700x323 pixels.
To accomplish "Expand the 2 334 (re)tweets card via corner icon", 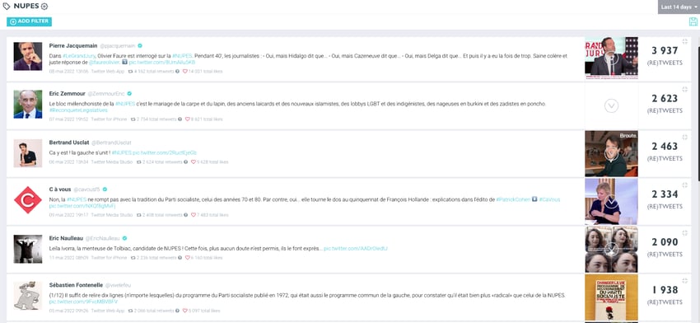I will 685,185.
